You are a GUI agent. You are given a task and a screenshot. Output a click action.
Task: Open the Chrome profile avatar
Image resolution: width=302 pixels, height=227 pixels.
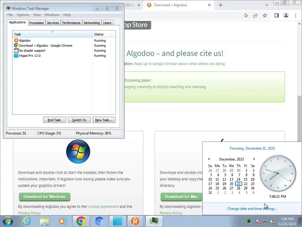[286, 15]
